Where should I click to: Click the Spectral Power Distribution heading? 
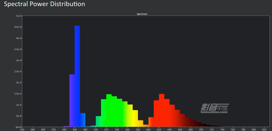click(44, 4)
